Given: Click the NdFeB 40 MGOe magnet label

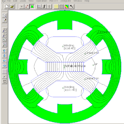Looking at the screenshot, I should [x=75, y=66].
